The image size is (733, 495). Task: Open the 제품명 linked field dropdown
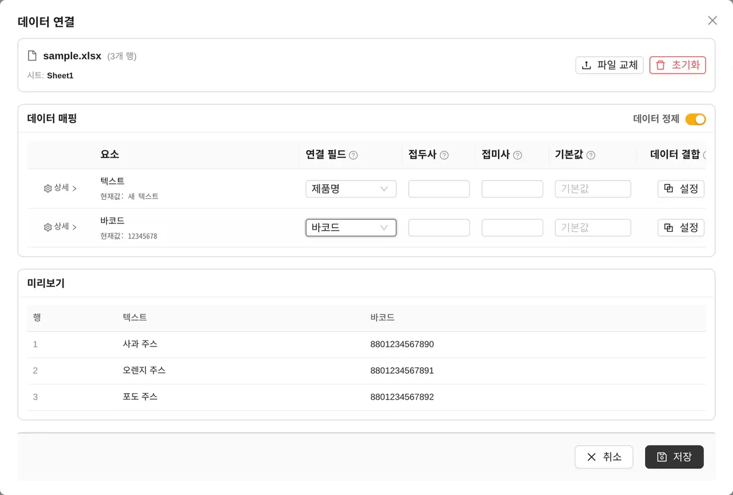click(351, 189)
